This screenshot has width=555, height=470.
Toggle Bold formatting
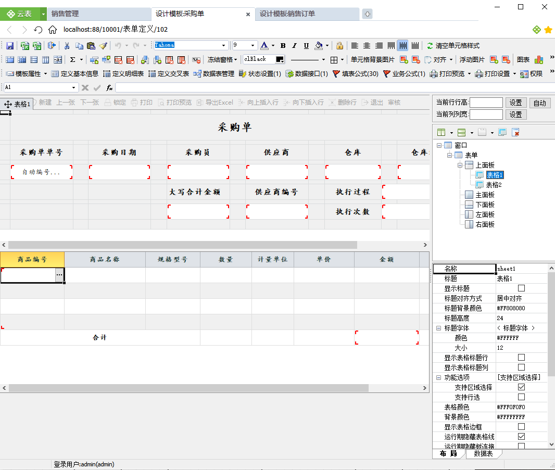[283, 46]
